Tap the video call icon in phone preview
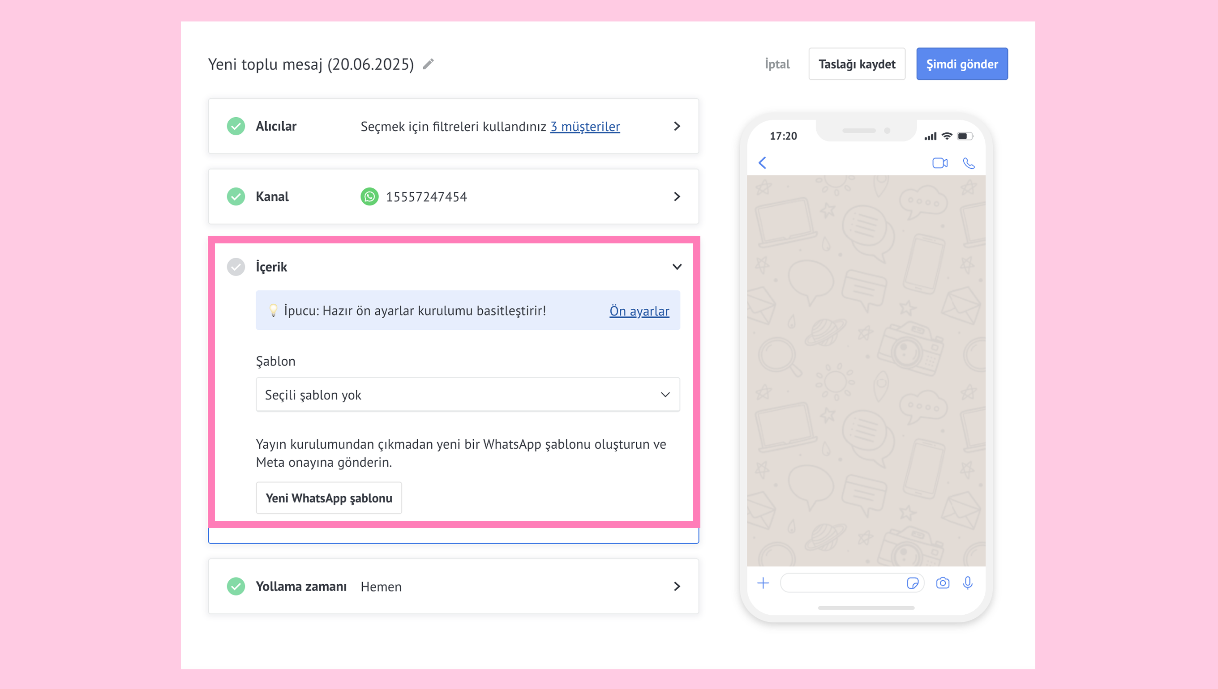The height and width of the screenshot is (689, 1218). [939, 163]
